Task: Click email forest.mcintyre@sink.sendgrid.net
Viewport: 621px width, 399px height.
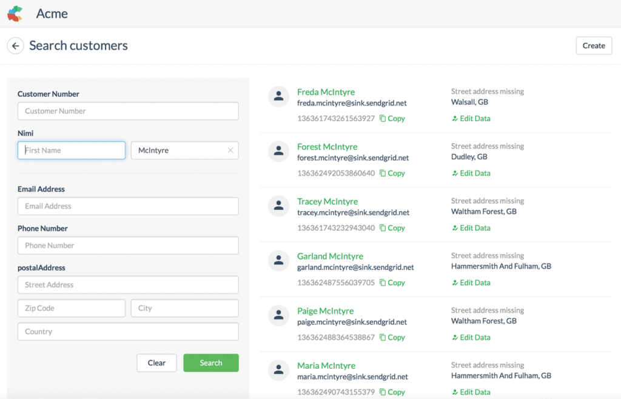Action: pos(353,158)
